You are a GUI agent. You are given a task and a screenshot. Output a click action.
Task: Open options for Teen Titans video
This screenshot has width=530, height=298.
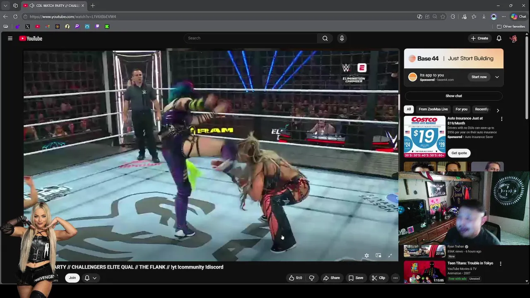pos(500,264)
